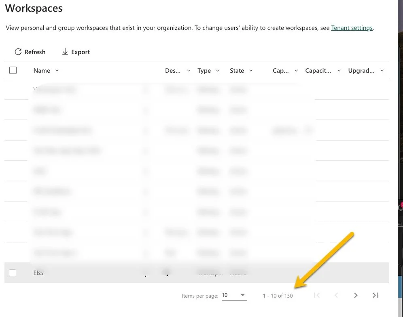Go back to the previous page
The image size is (403, 317).
(x=336, y=295)
